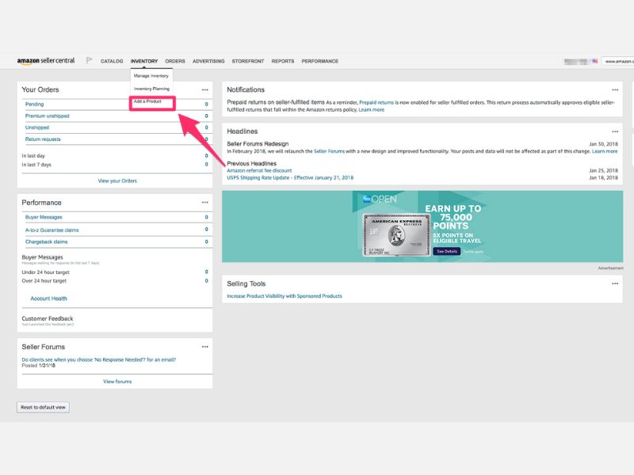Open the Inventory menu
The image size is (634, 475).
[x=144, y=61]
